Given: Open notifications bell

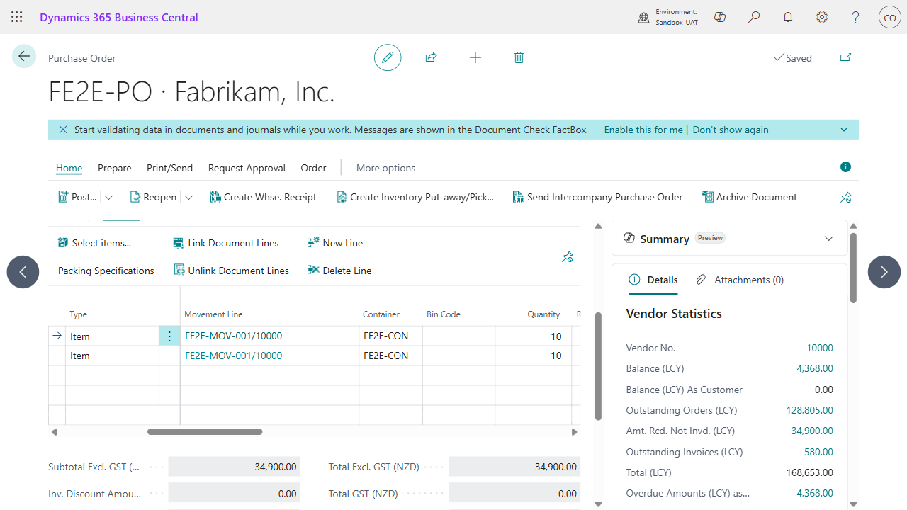Looking at the screenshot, I should [x=788, y=17].
